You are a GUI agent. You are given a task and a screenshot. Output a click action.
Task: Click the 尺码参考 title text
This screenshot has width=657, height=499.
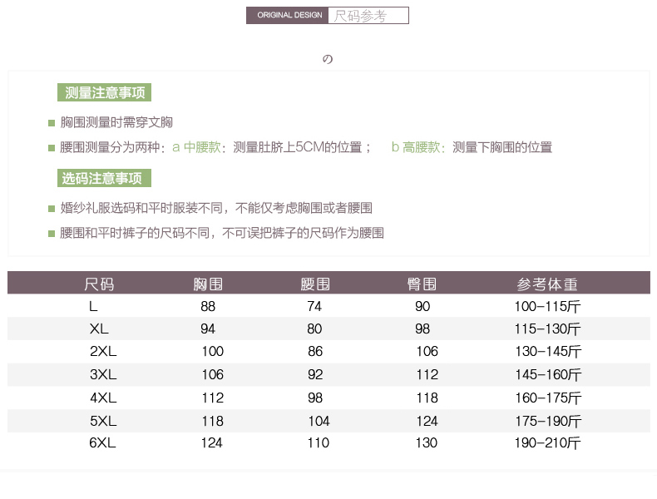pyautogui.click(x=360, y=16)
